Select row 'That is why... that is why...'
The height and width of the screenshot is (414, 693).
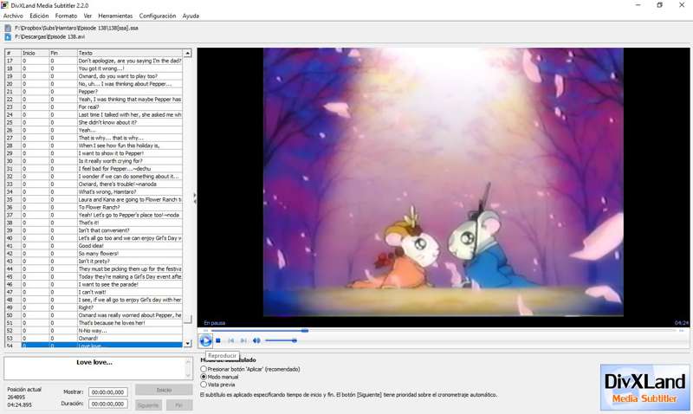[x=94, y=138]
